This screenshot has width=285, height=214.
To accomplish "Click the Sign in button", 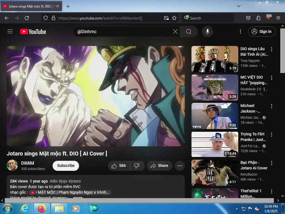I will click(262, 31).
